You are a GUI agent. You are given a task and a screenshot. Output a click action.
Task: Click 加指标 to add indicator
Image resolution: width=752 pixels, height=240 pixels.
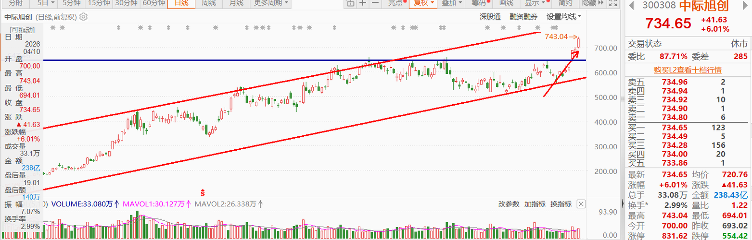point(535,204)
